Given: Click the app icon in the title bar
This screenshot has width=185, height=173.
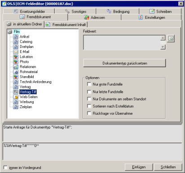Looking at the screenshot, I should point(4,4).
